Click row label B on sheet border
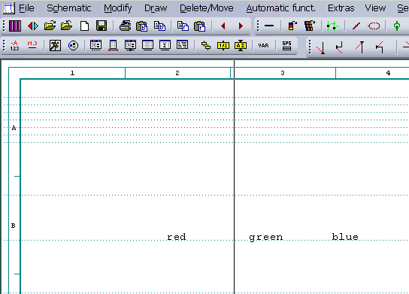This screenshot has width=409, height=294. tap(14, 226)
